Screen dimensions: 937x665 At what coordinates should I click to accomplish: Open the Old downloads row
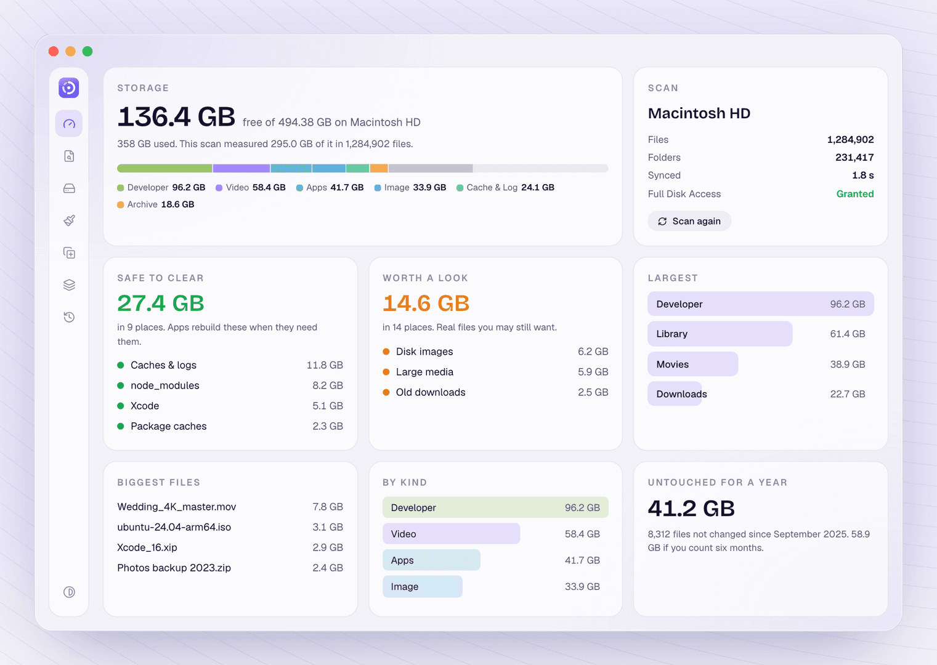point(495,392)
